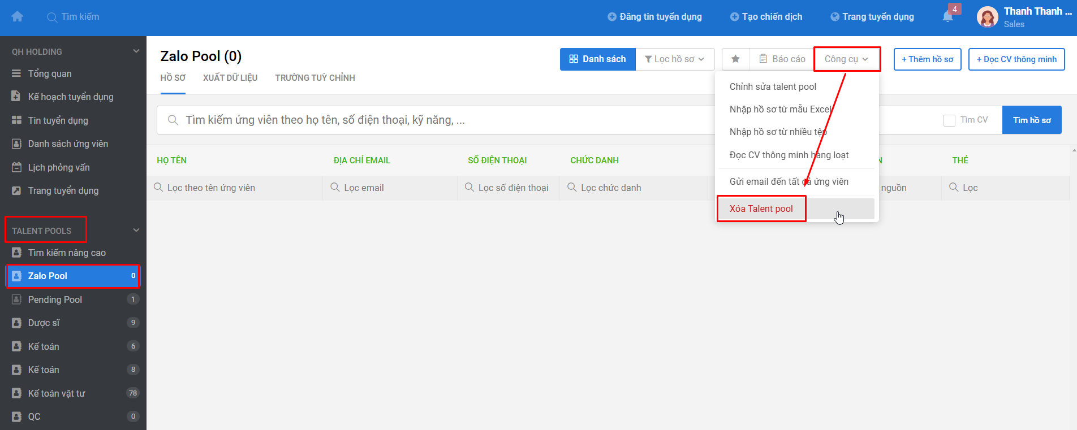The image size is (1077, 430).
Task: Go to the home icon in top bar
Action: click(18, 17)
